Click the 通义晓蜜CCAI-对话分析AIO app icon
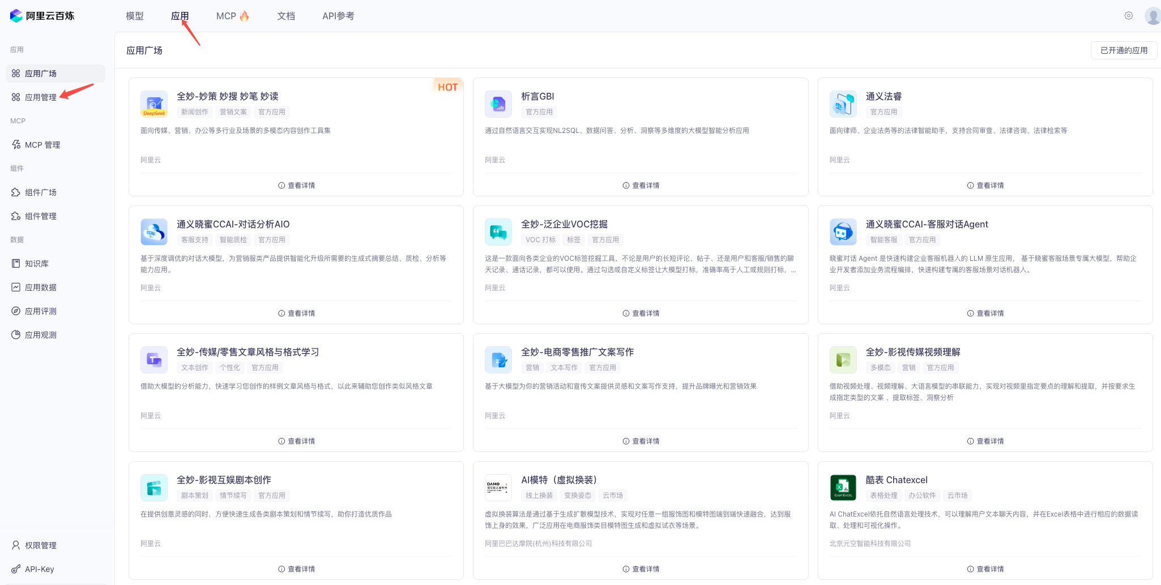This screenshot has height=585, width=1161. [154, 232]
